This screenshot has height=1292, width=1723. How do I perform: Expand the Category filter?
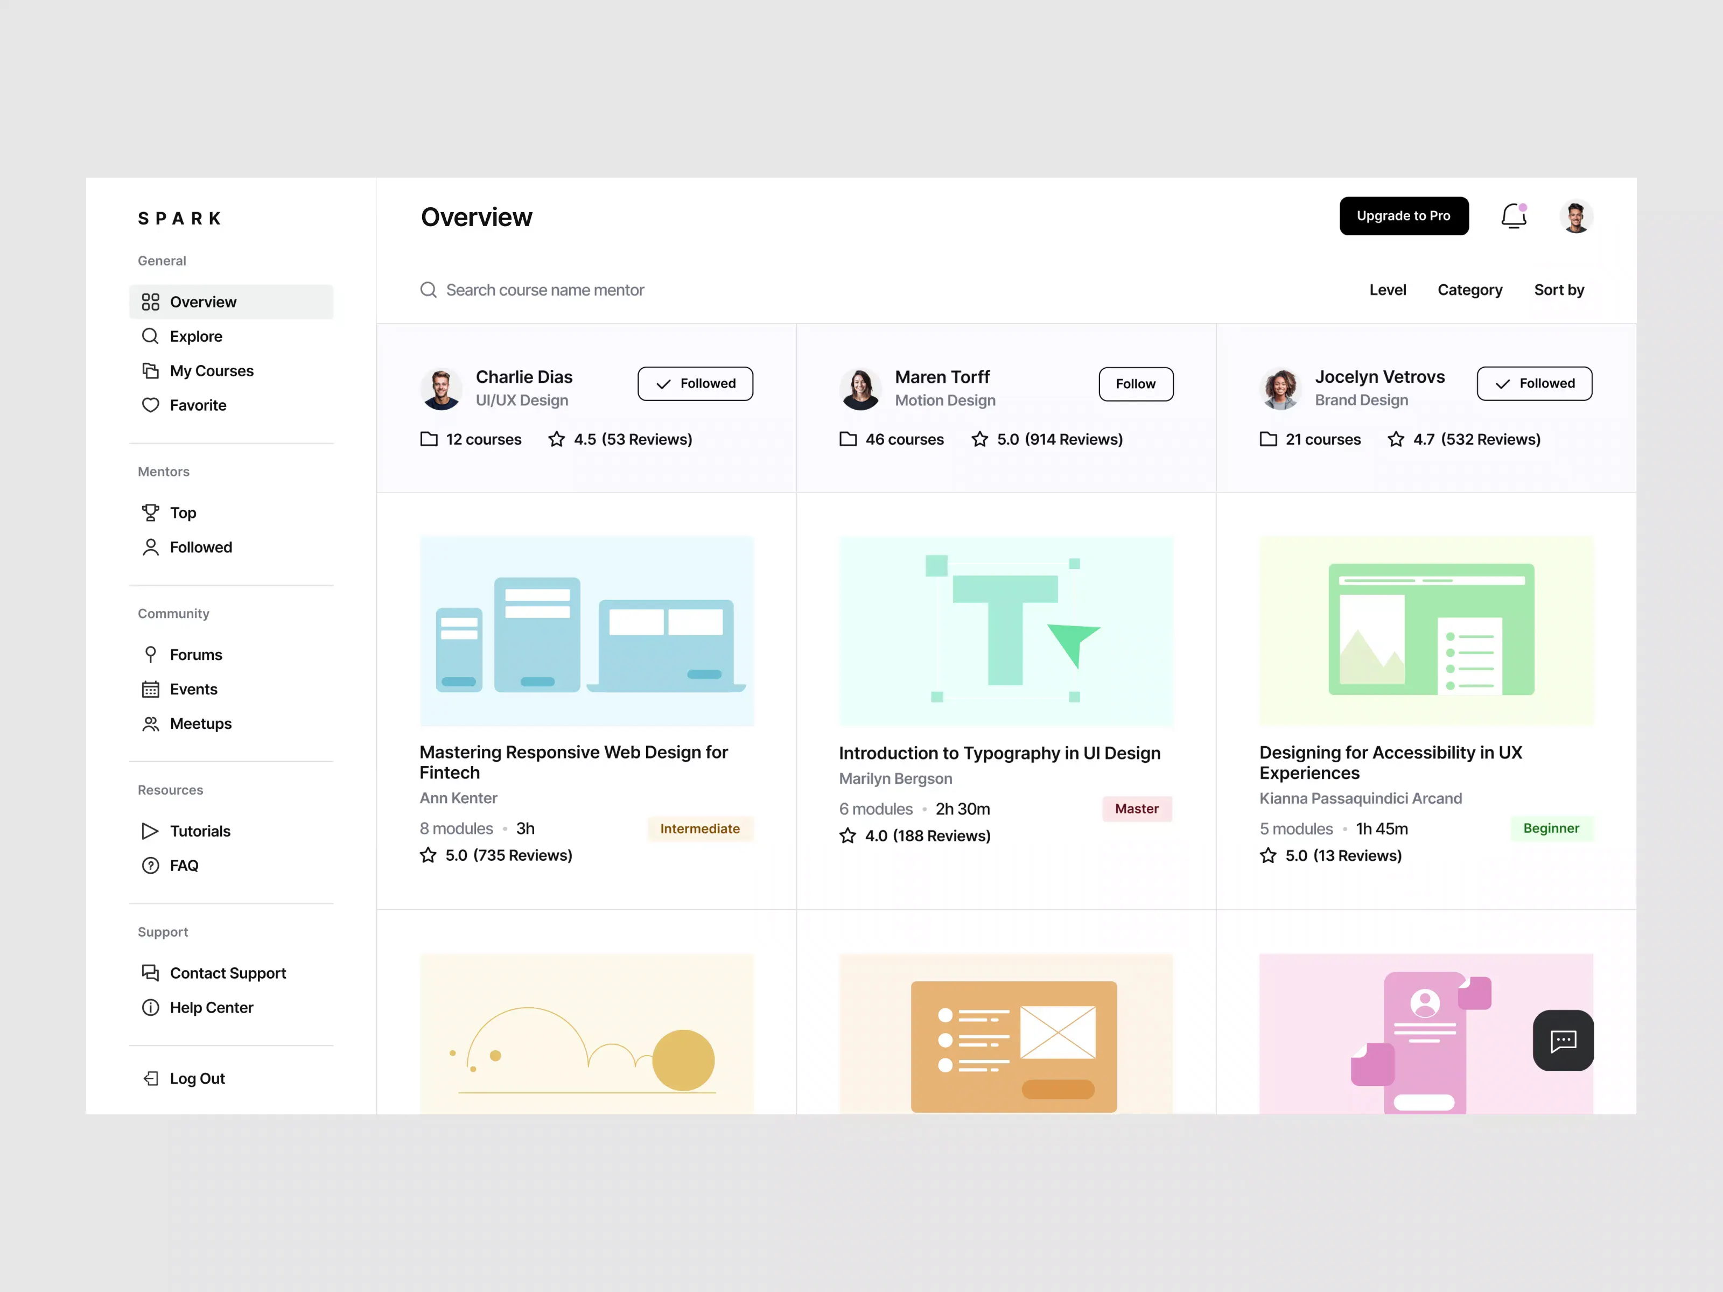[x=1469, y=290]
